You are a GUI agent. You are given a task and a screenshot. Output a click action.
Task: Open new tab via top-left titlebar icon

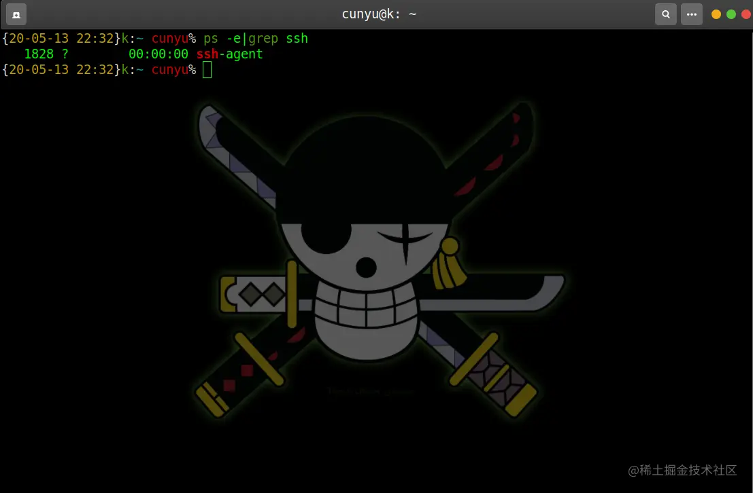(16, 14)
